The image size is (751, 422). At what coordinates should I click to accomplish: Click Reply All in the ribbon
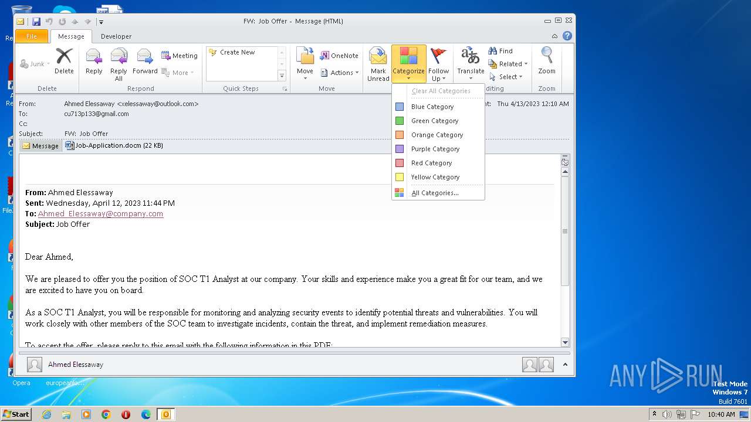(119, 64)
